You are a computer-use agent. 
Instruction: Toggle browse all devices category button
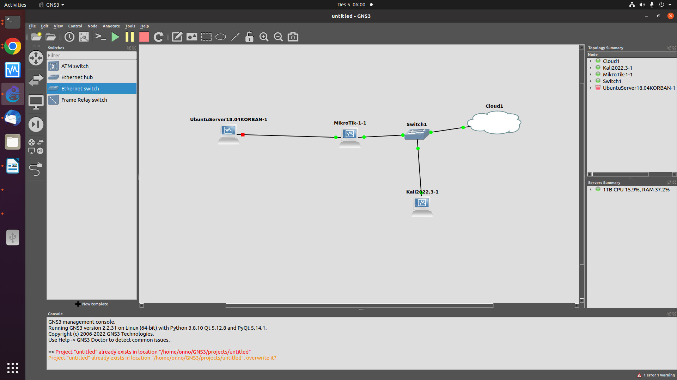click(x=36, y=146)
